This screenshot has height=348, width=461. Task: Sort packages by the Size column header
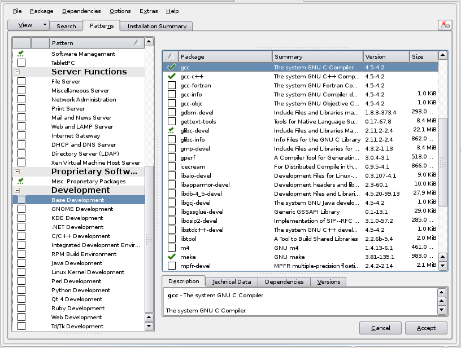pos(424,56)
